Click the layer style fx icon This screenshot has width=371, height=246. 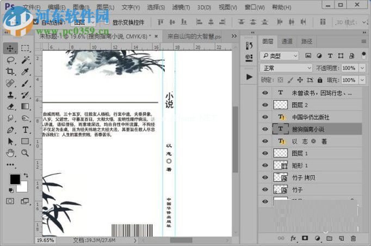(x=293, y=238)
